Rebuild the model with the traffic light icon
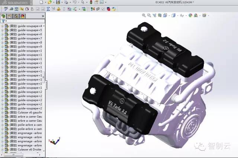The width and height of the screenshot is (238, 158). (x=91, y=2)
